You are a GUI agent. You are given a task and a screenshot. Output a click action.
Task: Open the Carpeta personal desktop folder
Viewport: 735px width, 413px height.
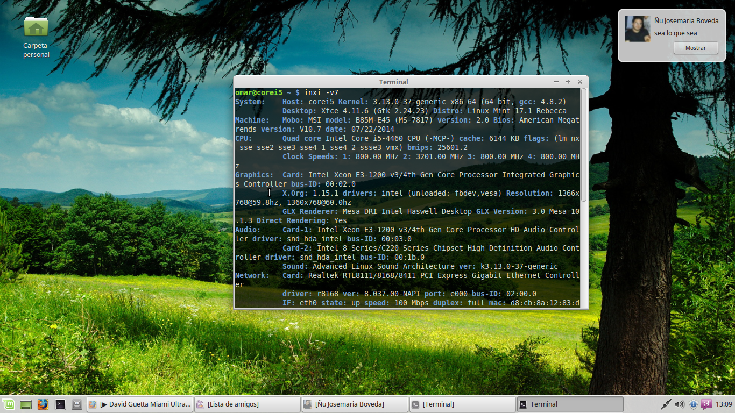(x=36, y=37)
